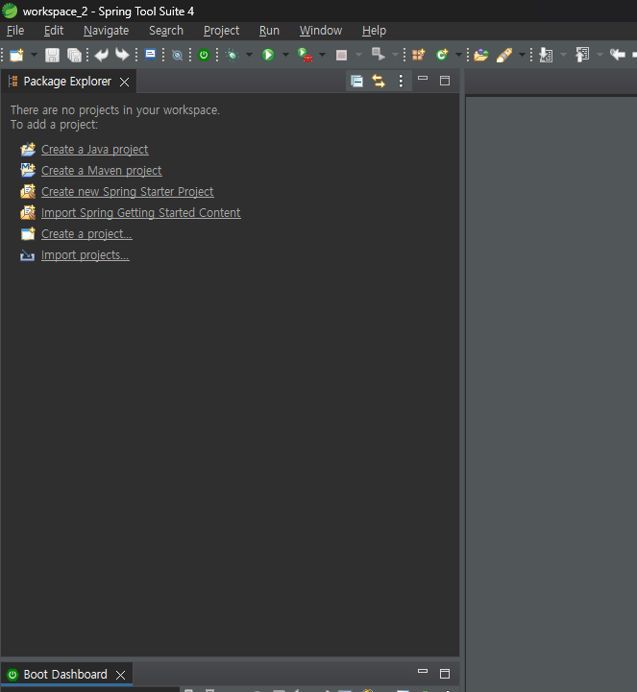The height and width of the screenshot is (692, 637).
Task: Close the Boot Dashboard tab
Action: tap(121, 675)
